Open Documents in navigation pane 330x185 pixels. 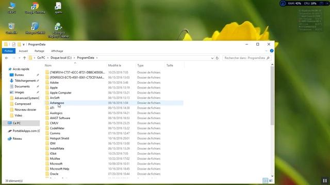20,86
